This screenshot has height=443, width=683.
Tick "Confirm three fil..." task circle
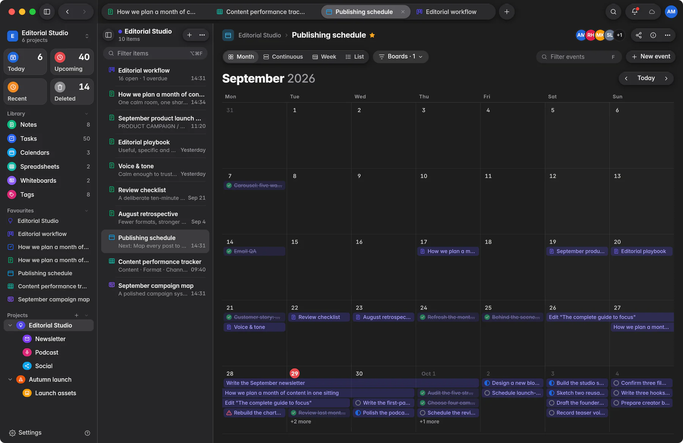616,383
